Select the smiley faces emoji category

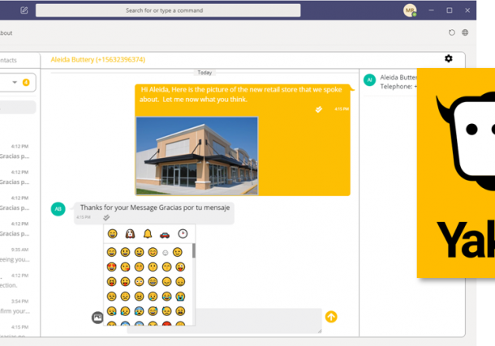point(111,234)
